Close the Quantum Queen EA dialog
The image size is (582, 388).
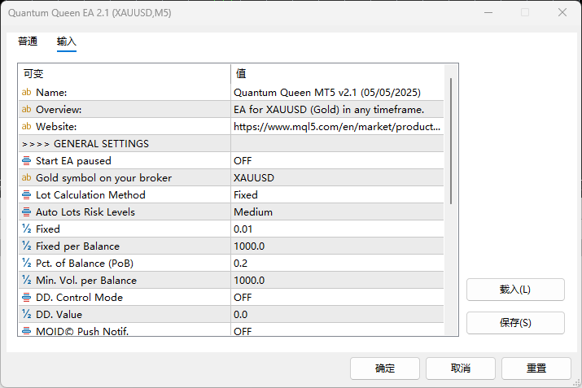[562, 13]
